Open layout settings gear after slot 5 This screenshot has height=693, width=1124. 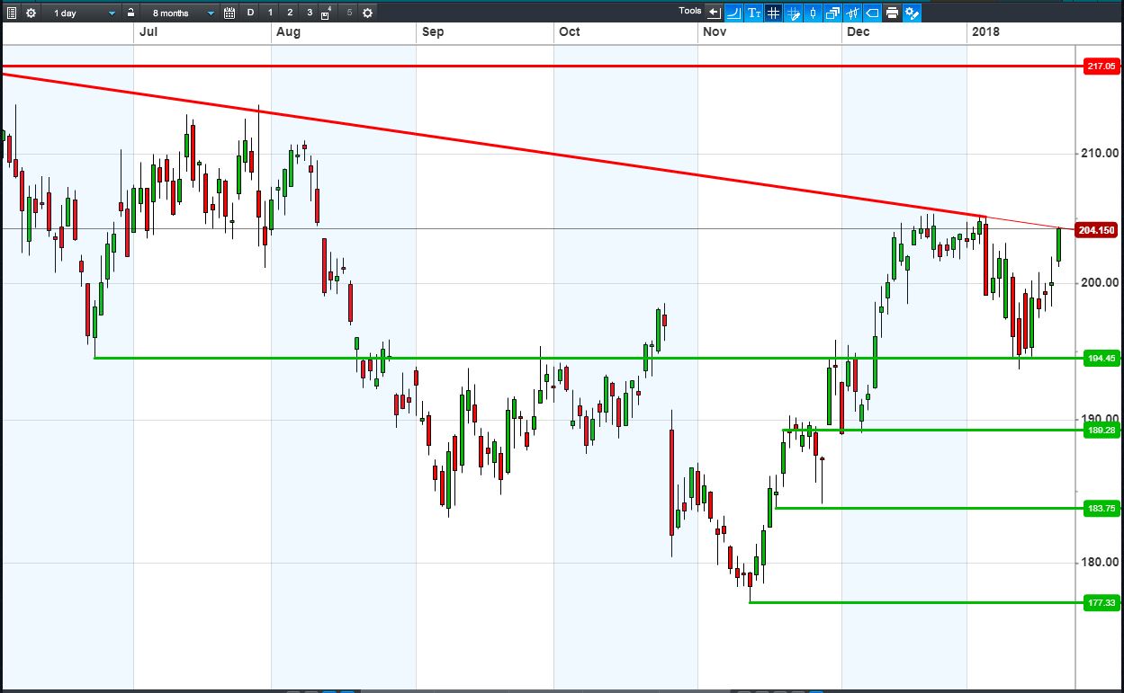pos(367,13)
